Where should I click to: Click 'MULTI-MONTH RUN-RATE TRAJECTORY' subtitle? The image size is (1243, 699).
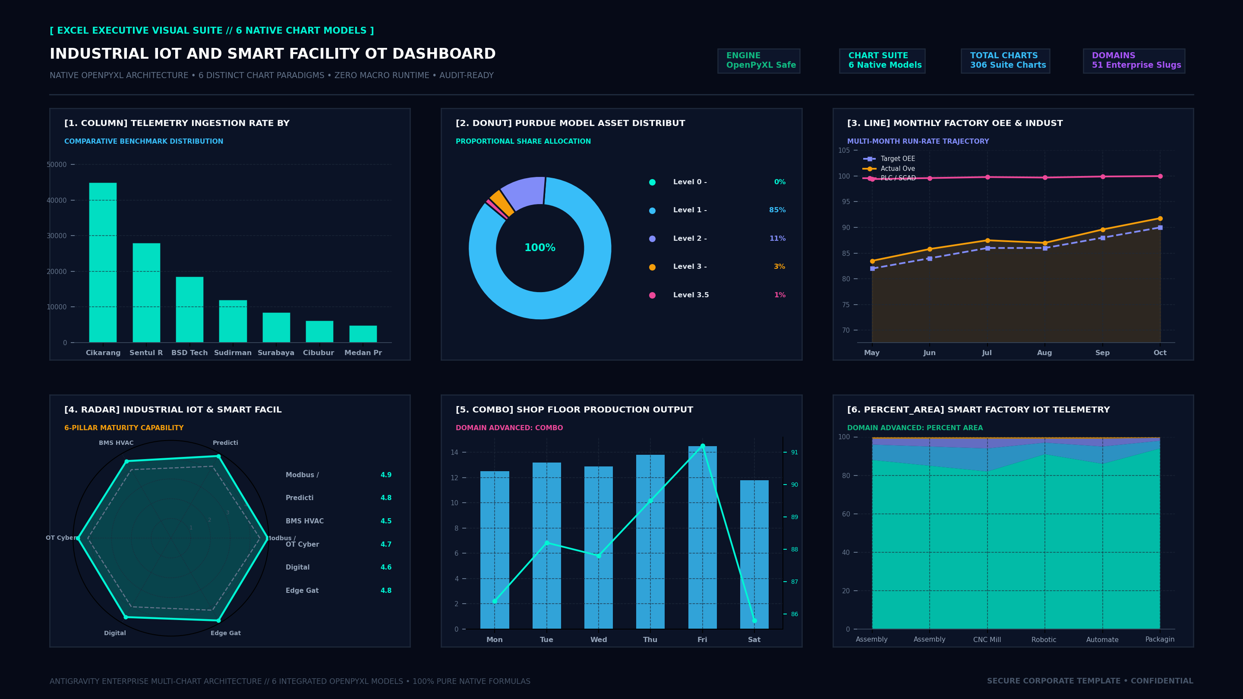click(x=918, y=142)
